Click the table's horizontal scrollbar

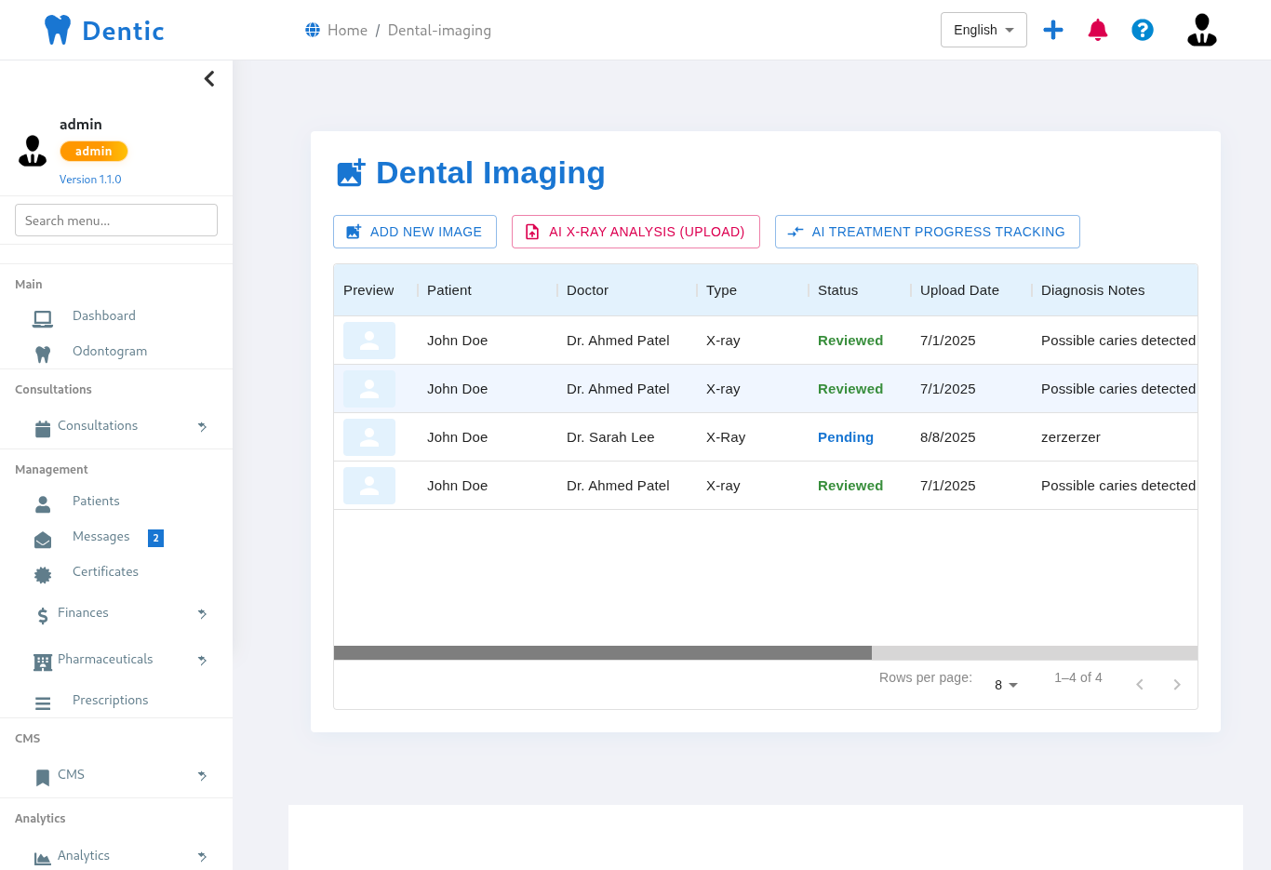tap(603, 653)
